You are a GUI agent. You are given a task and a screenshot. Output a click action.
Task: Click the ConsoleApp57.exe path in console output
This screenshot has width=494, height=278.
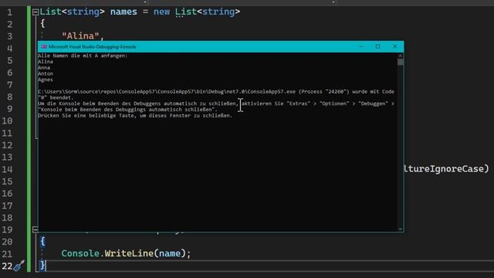point(167,91)
